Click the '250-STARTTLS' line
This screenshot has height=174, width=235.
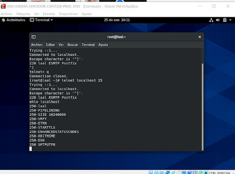pos(42,127)
